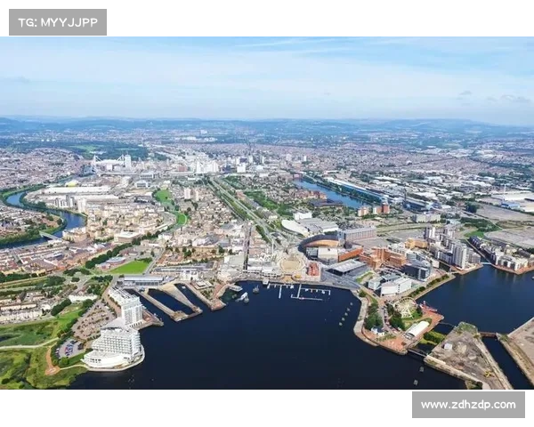
Task: Select the white stadium on the skyline
Action: pyautogui.click(x=112, y=163)
